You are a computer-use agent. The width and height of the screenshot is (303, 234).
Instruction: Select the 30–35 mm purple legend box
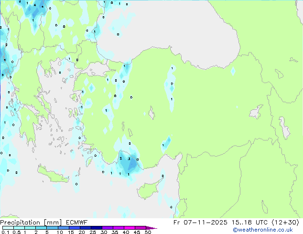click(107, 228)
